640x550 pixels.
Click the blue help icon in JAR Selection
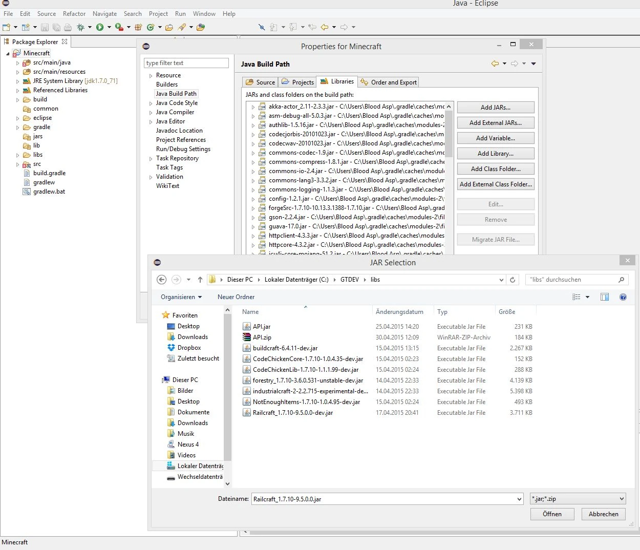coord(623,297)
